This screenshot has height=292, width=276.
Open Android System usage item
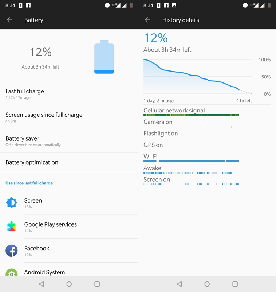tap(69, 270)
